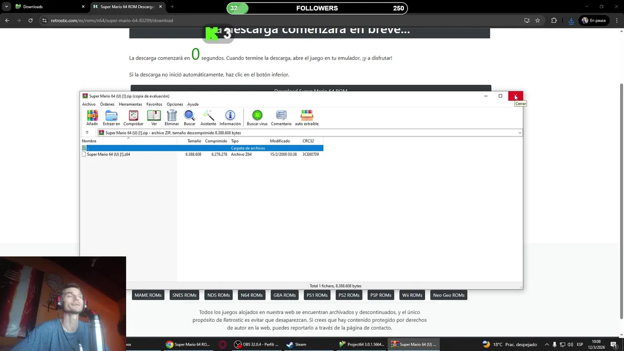Close the Super Mario 64 ROM tab
The width and height of the screenshot is (624, 351).
point(160,7)
